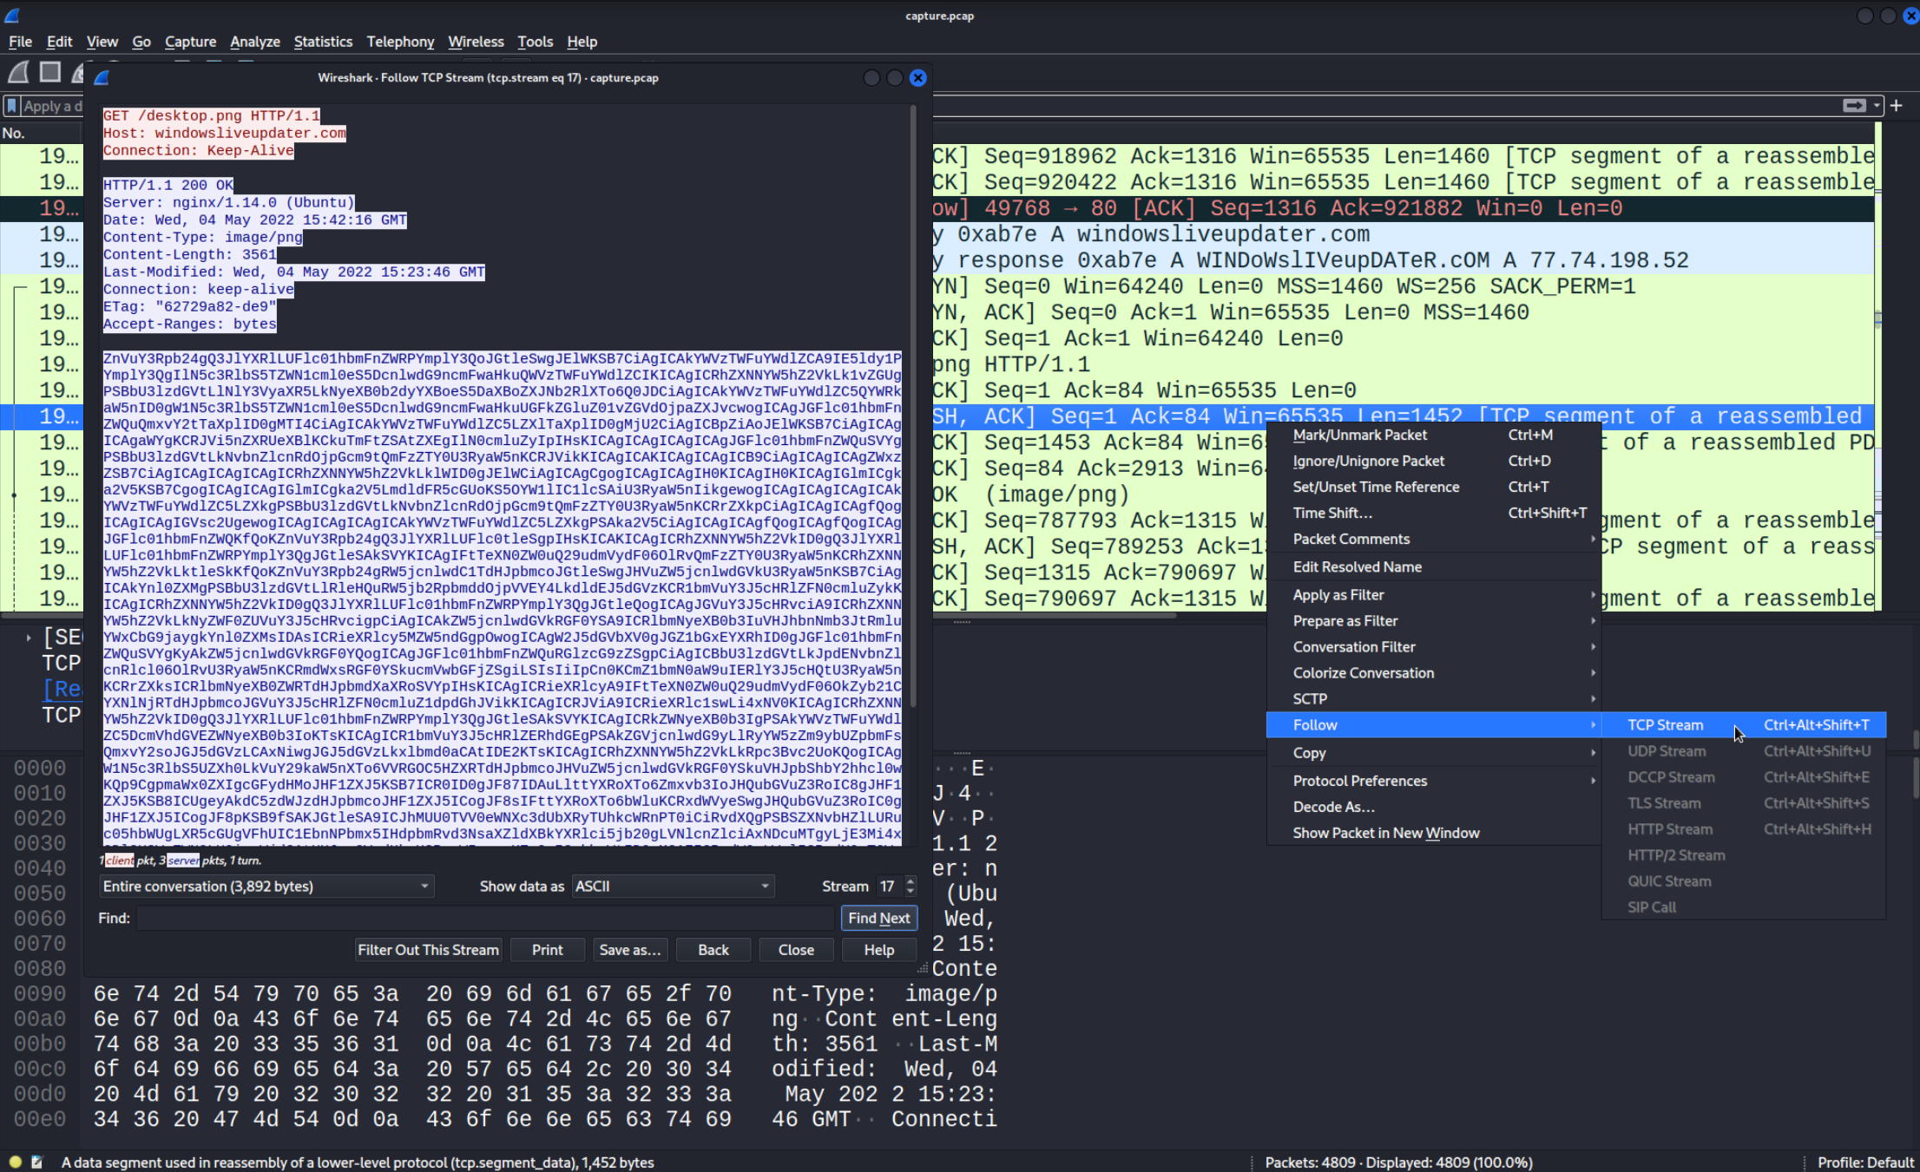This screenshot has width=1920, height=1172.
Task: Click the No. column header
Action: coord(41,133)
